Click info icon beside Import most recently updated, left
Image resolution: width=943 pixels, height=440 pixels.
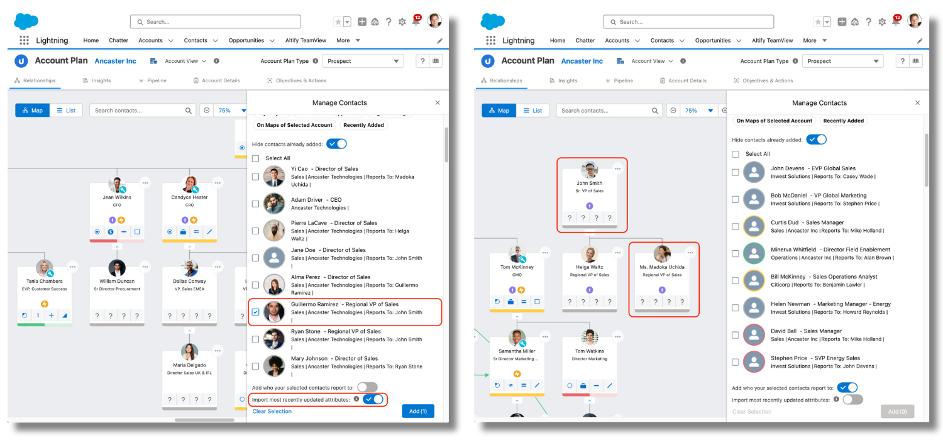(356, 399)
